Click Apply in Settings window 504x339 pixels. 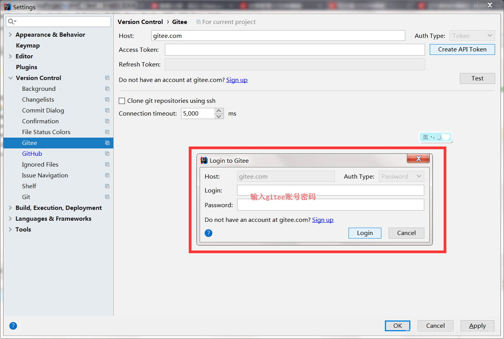(x=477, y=325)
